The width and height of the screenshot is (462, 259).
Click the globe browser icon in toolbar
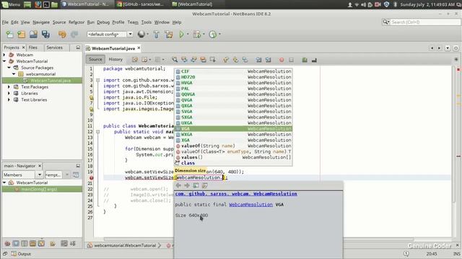(141, 34)
